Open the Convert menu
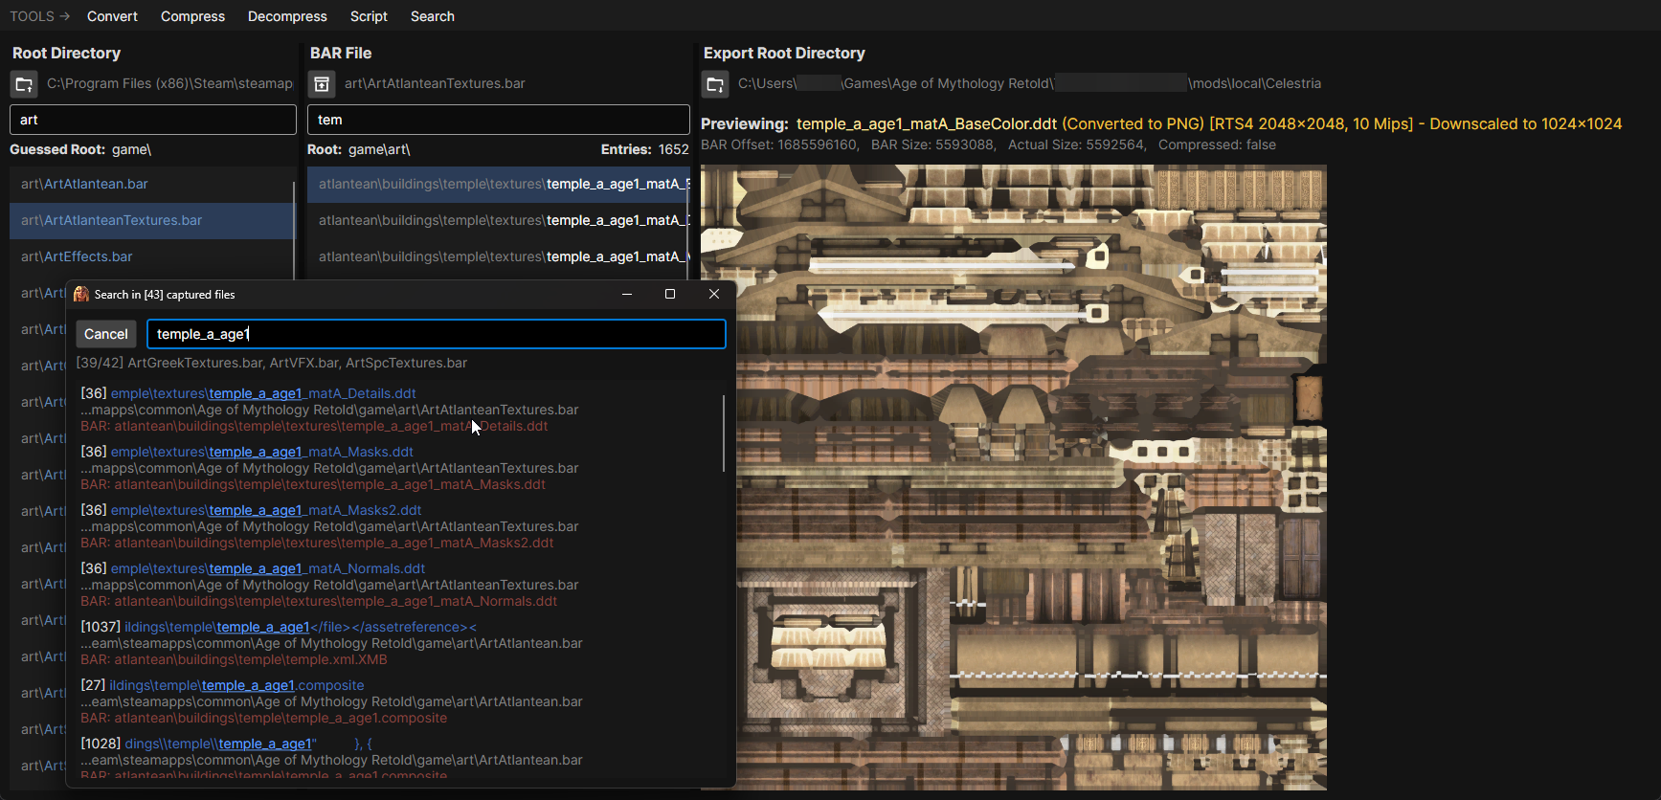 pyautogui.click(x=112, y=16)
